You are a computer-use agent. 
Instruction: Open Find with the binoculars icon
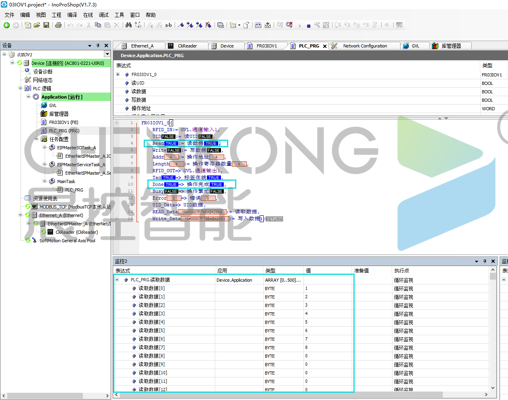[128, 25]
